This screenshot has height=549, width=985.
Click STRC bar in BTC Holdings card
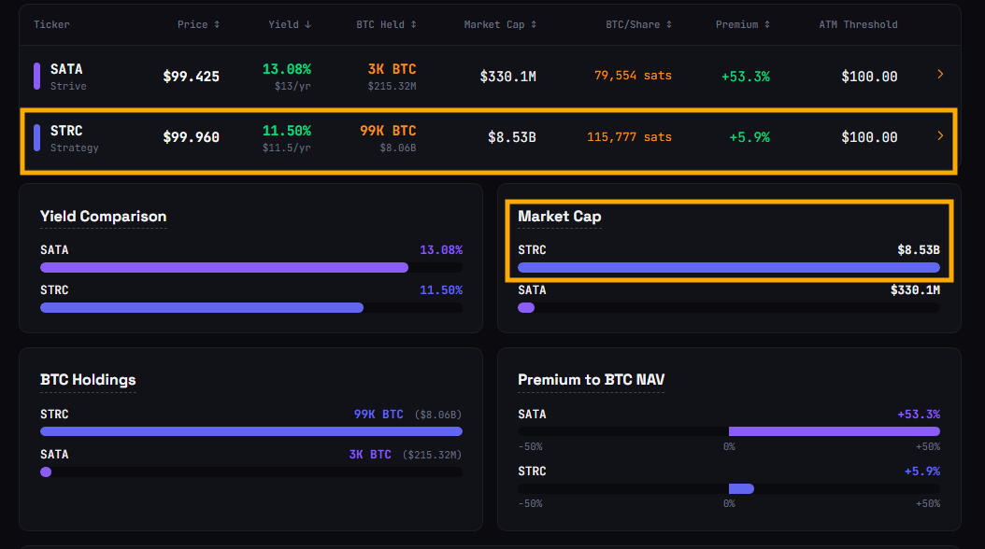coord(251,431)
